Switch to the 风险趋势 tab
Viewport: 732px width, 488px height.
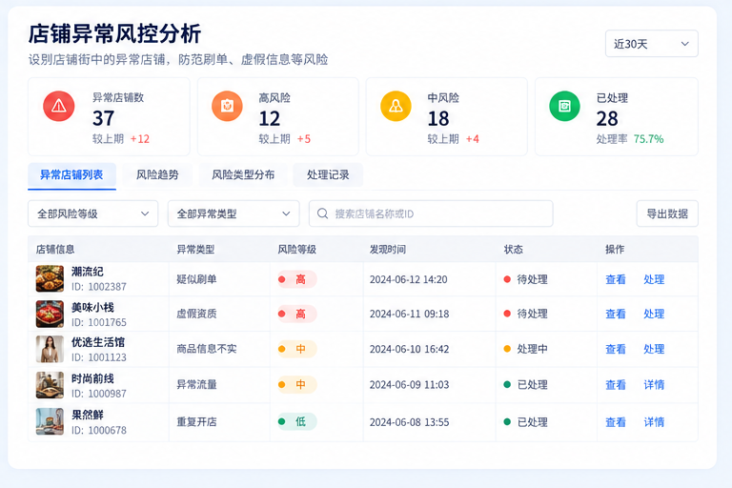coord(157,175)
